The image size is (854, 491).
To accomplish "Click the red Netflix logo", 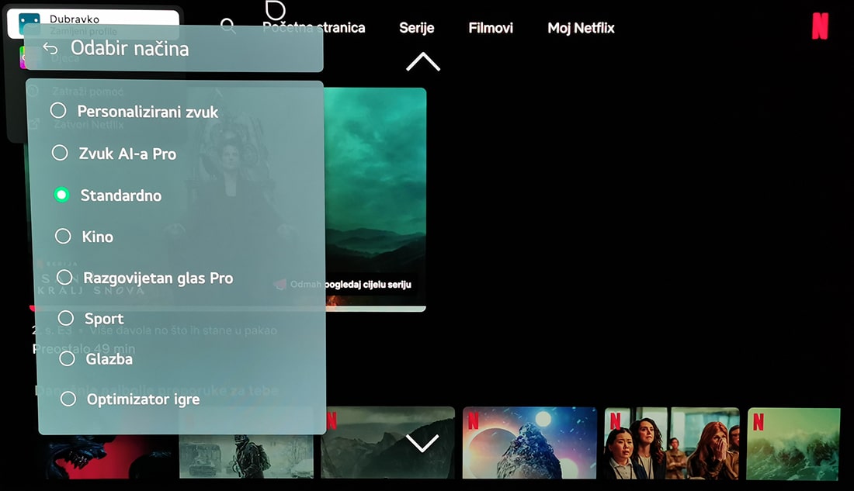I will [x=820, y=26].
